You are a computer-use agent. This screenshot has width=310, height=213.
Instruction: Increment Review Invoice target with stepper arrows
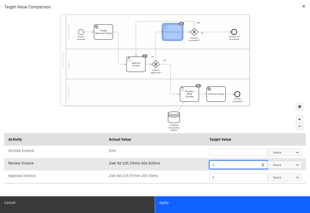tap(263, 164)
